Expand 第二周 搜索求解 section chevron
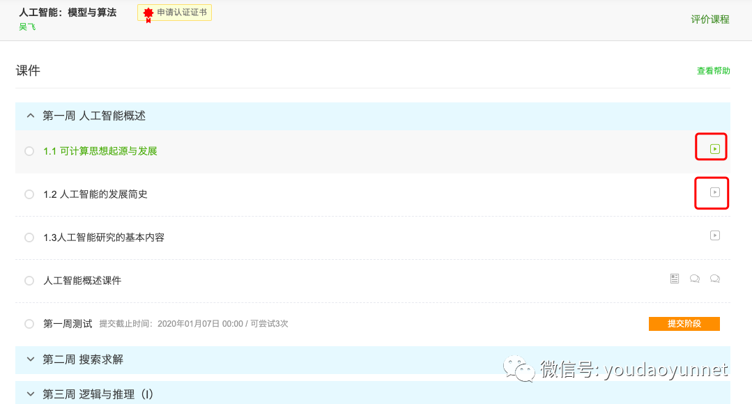Screen dimensions: 752x404 [31, 359]
